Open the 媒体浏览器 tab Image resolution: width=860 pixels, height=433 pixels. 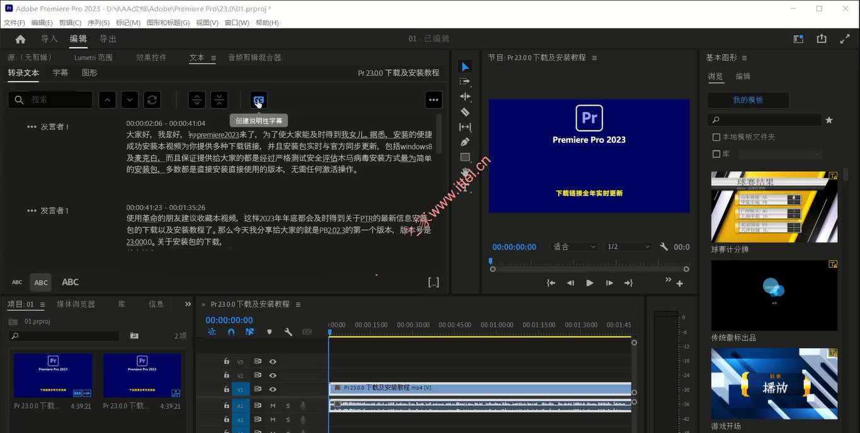tap(76, 304)
